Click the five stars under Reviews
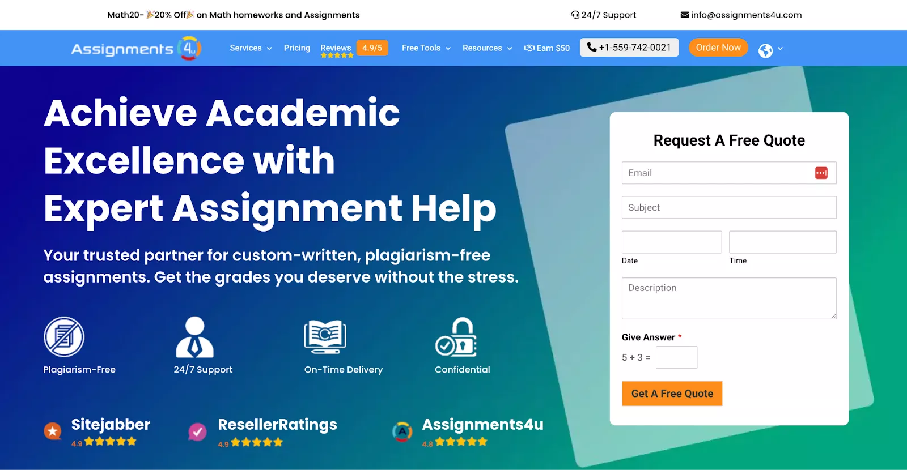The image size is (907, 470). (337, 55)
